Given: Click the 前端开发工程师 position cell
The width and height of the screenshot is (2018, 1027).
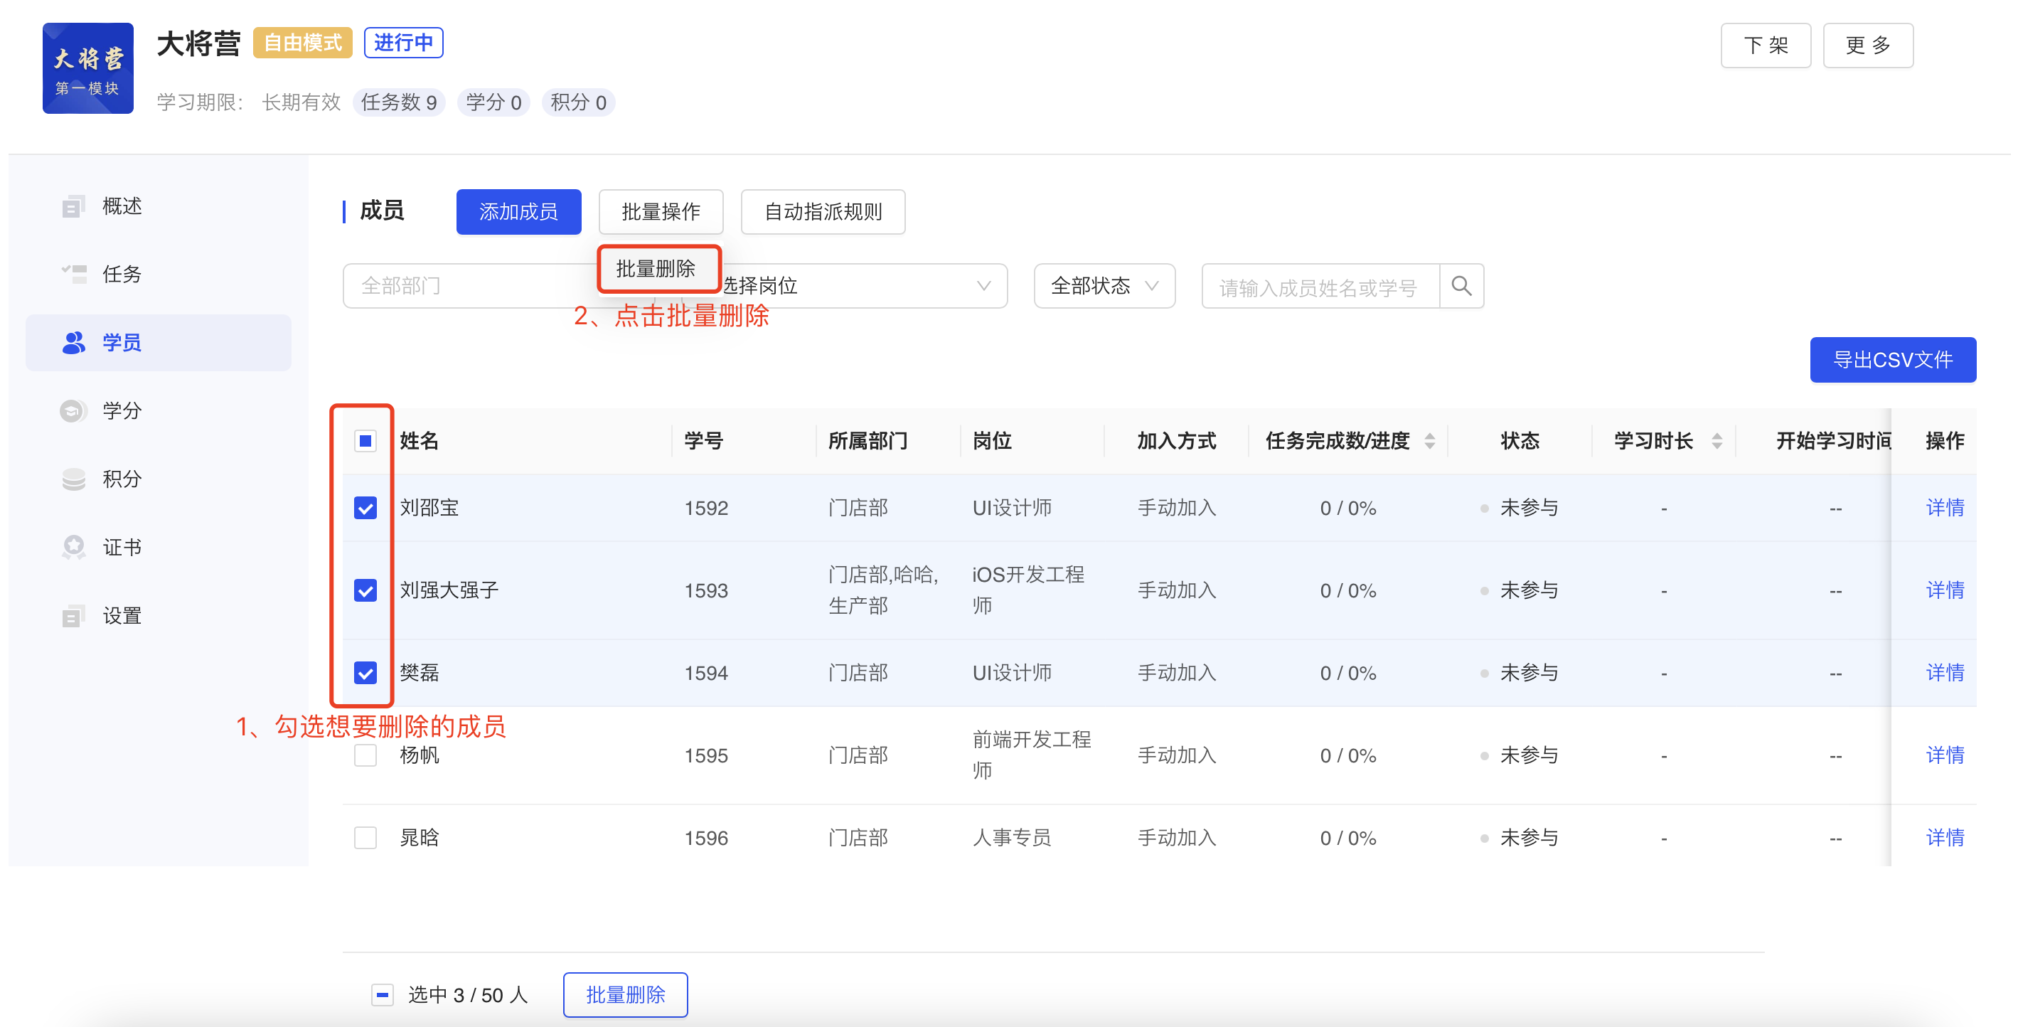Looking at the screenshot, I should 1031,755.
